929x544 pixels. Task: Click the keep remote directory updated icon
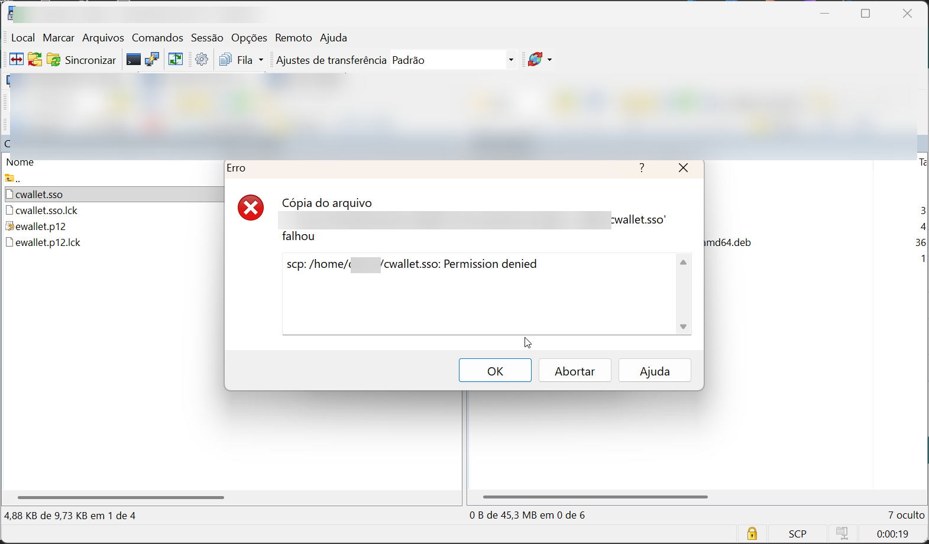click(176, 60)
